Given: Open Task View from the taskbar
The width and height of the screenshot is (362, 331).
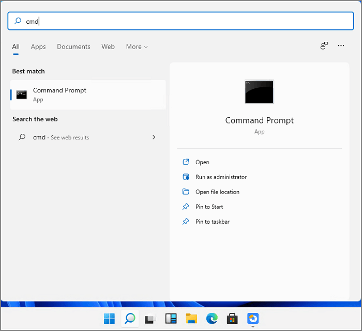Looking at the screenshot, I should pos(150,319).
